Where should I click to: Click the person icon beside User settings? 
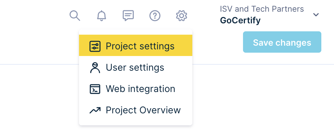point(95,68)
